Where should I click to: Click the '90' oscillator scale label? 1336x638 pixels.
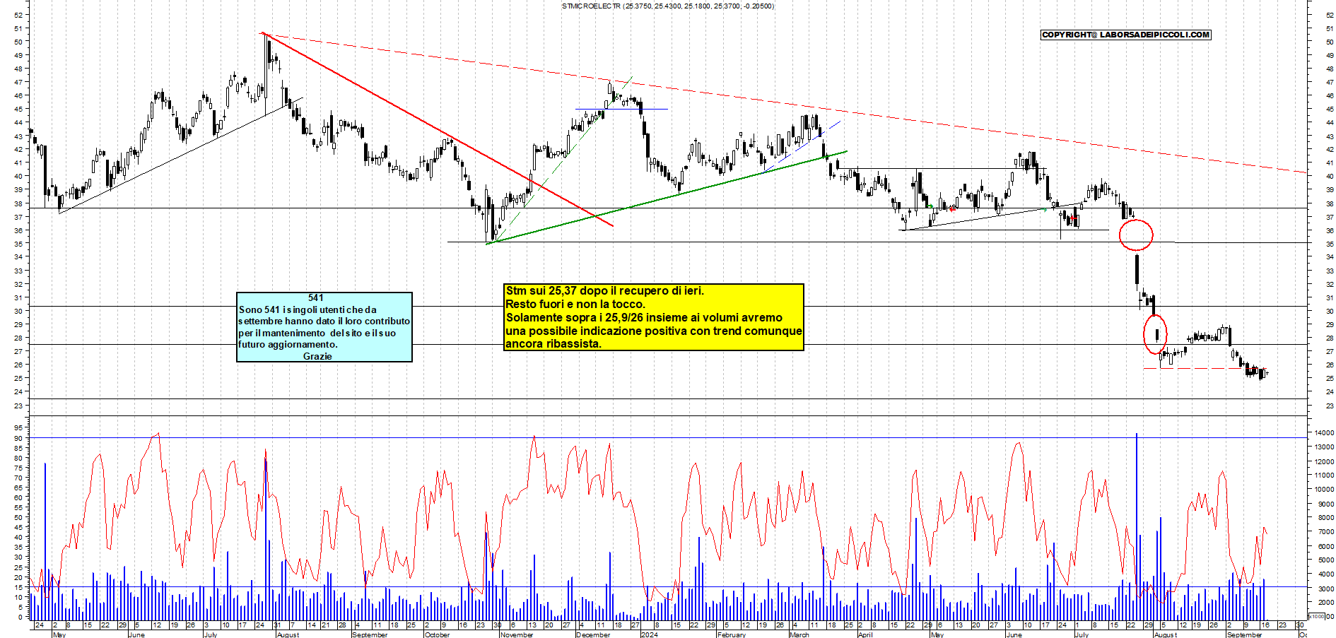pos(18,438)
